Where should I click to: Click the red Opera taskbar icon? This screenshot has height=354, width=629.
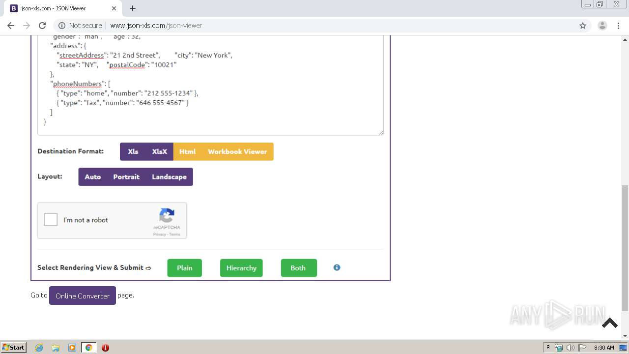tap(105, 348)
